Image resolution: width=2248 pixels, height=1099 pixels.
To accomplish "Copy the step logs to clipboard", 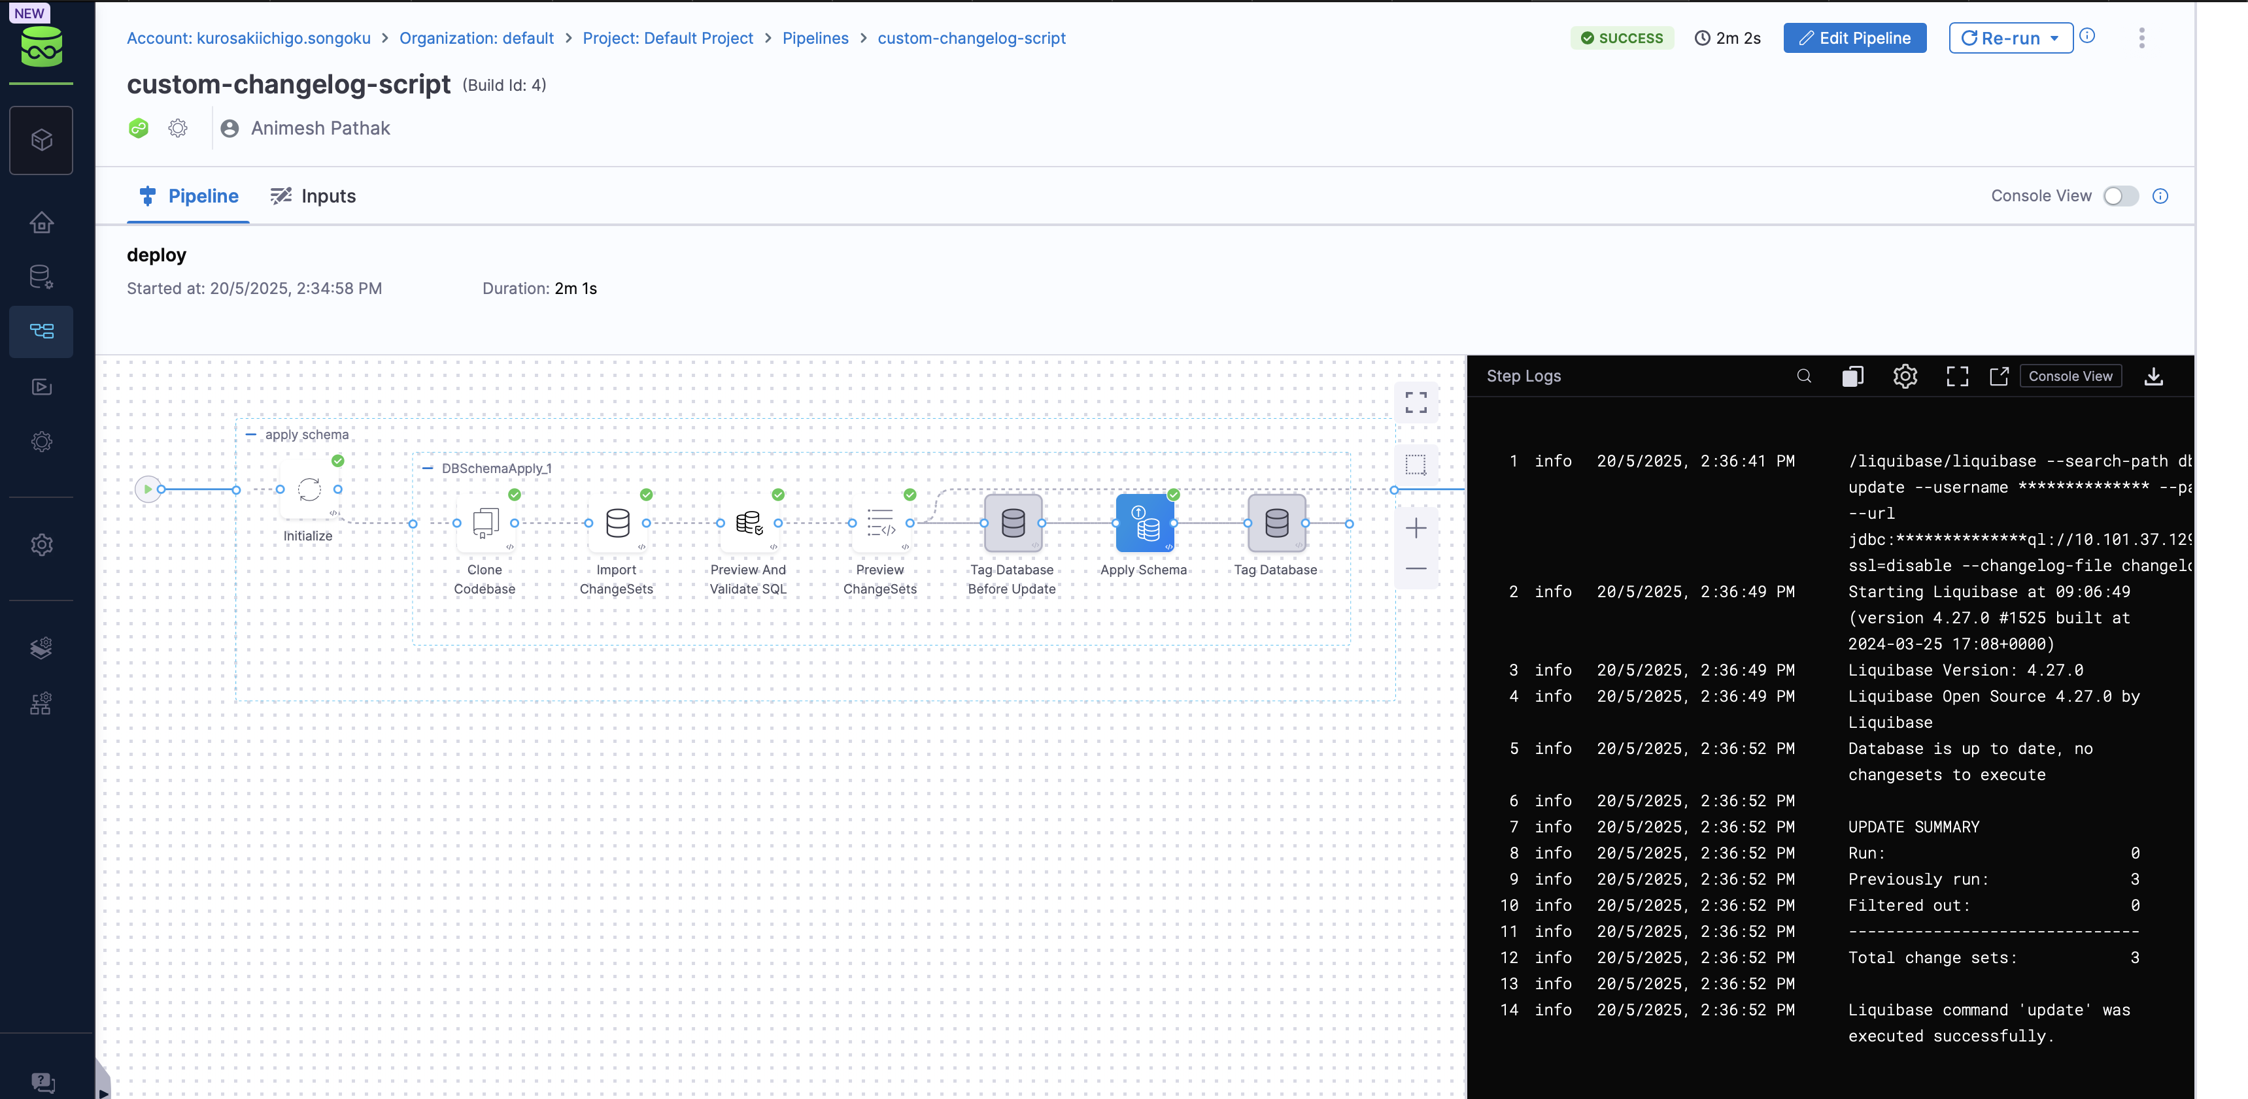I will [1854, 376].
